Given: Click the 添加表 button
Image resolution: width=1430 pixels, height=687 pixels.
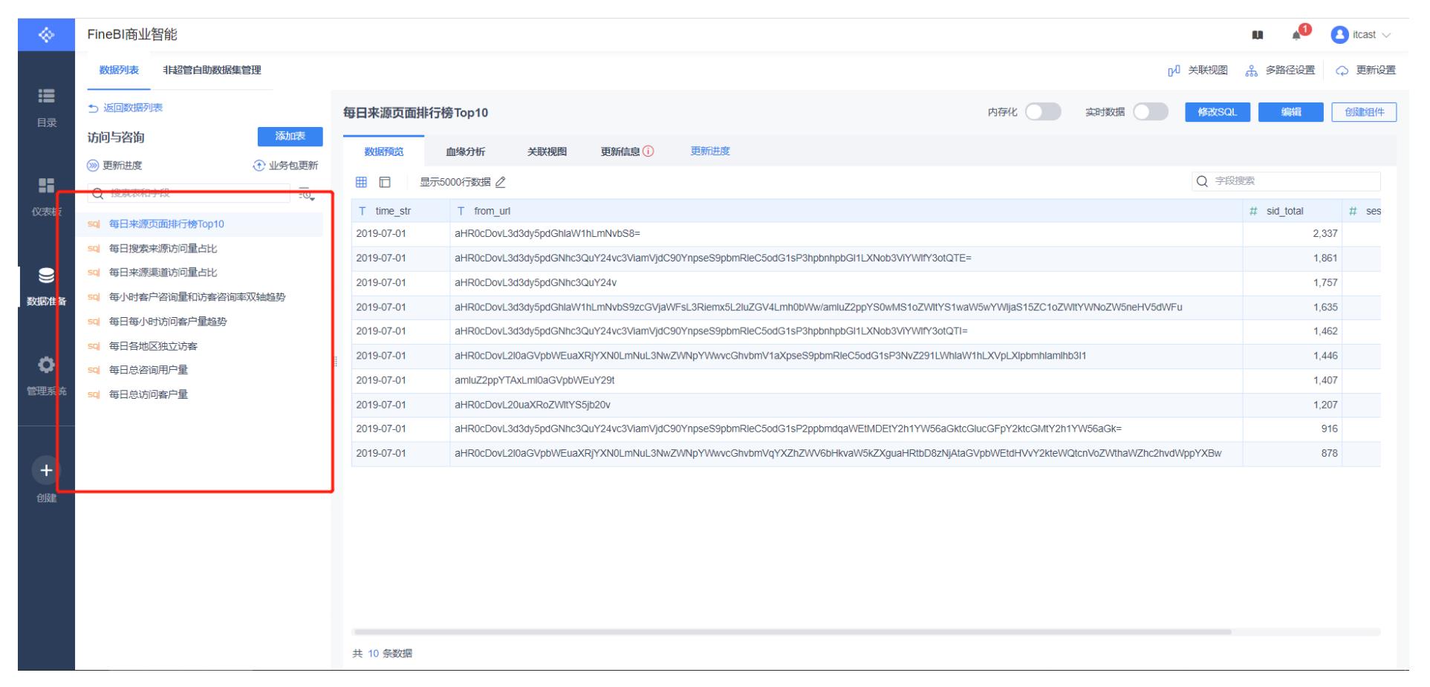Looking at the screenshot, I should (290, 137).
